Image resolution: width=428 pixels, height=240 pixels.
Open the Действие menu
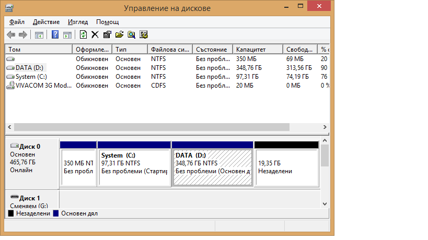pyautogui.click(x=46, y=22)
